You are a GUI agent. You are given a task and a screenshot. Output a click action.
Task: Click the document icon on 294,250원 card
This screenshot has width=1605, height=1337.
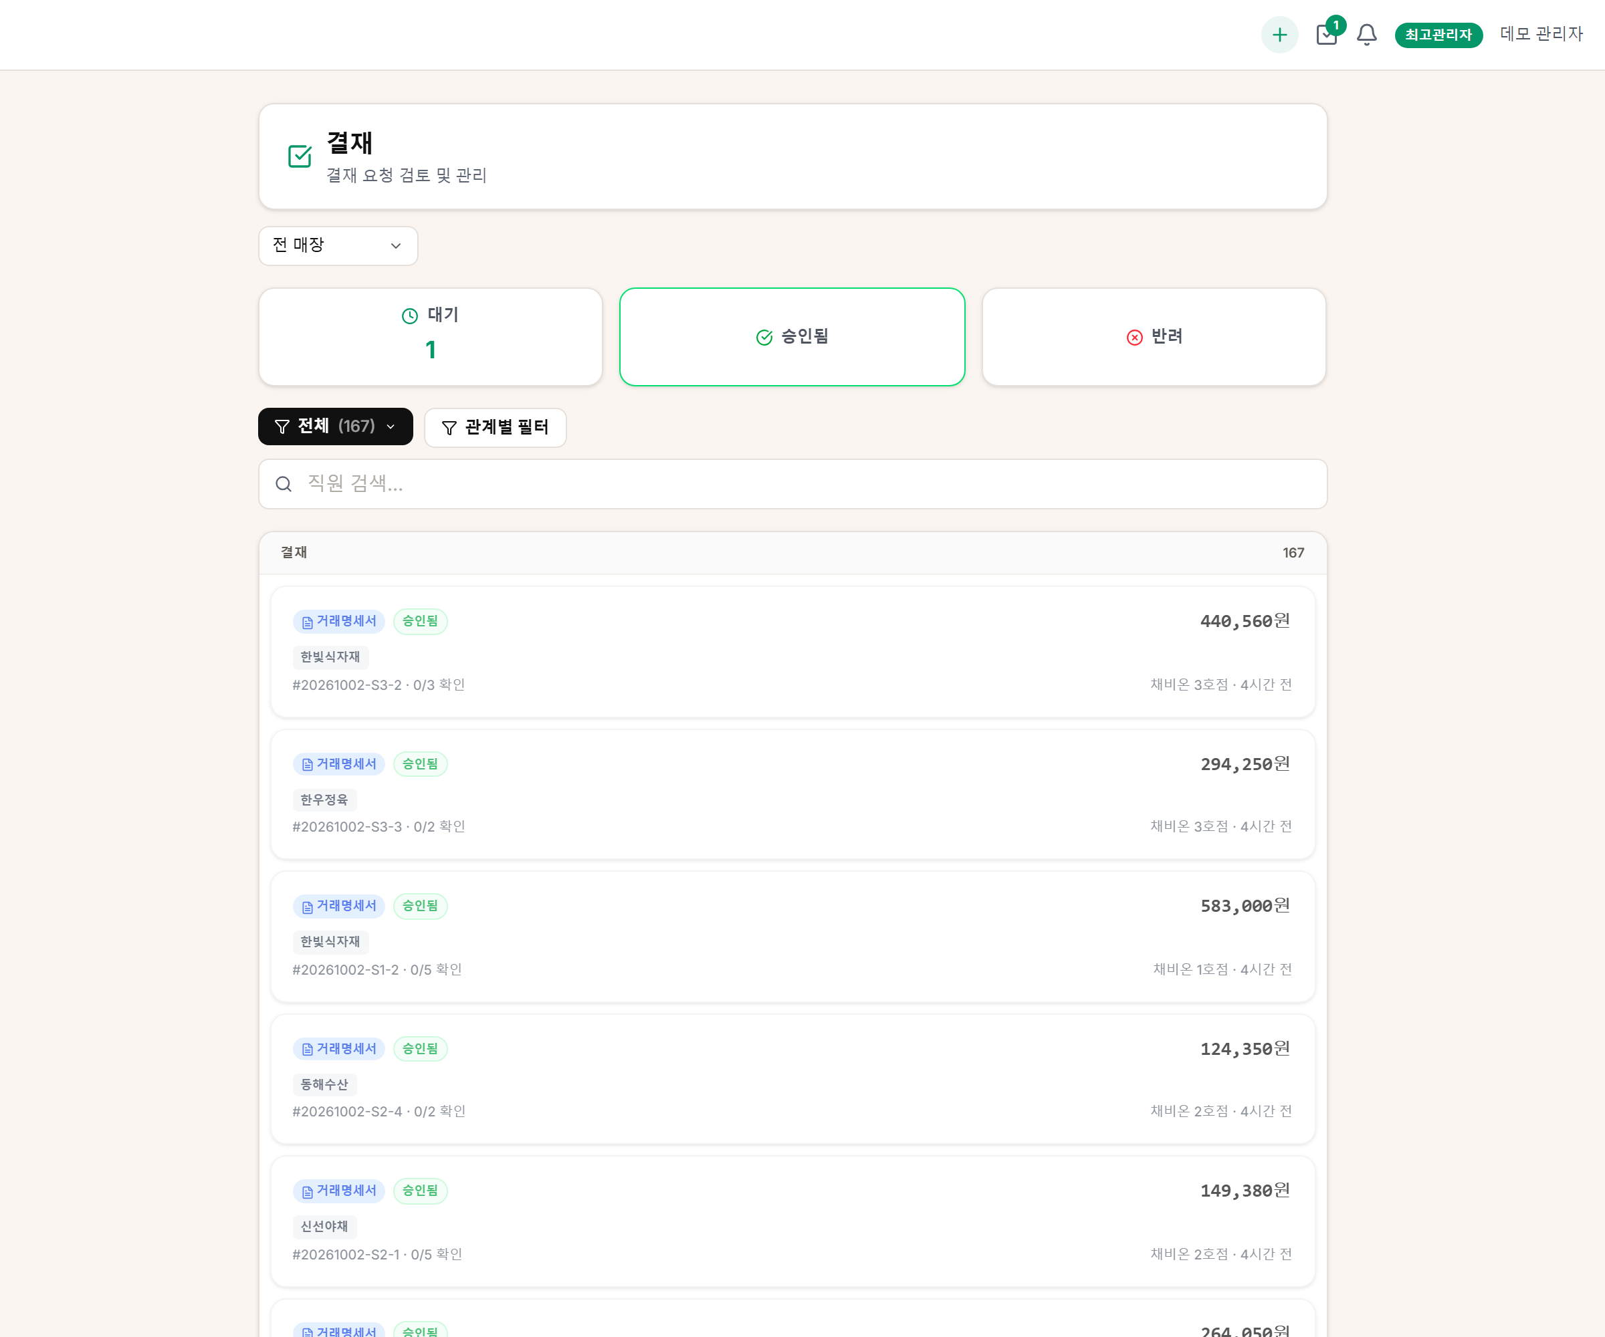(307, 765)
